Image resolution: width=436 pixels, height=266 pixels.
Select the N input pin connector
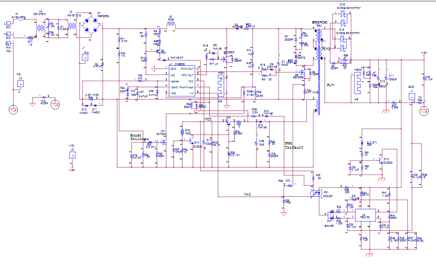click(9, 34)
